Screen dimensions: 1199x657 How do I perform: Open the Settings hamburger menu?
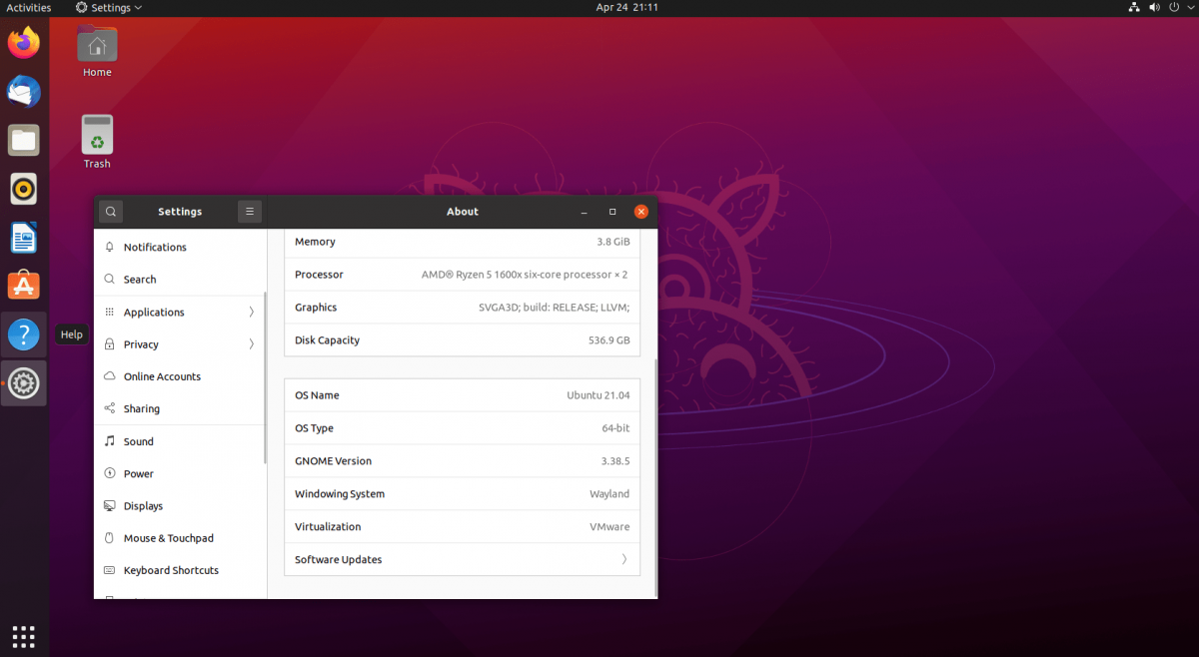point(249,211)
